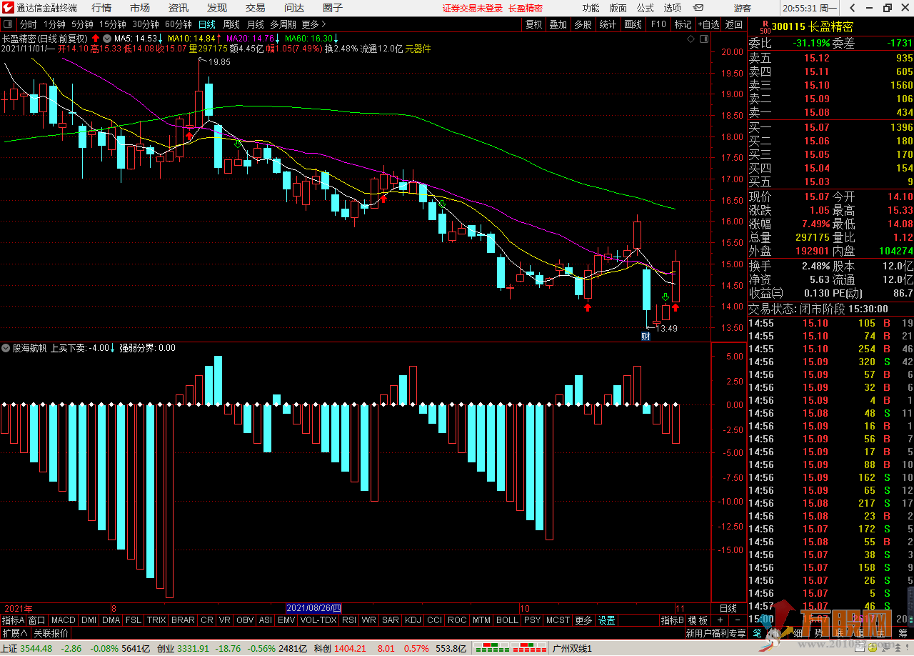Open the 模板 template selector
914x656 pixels.
(698, 620)
